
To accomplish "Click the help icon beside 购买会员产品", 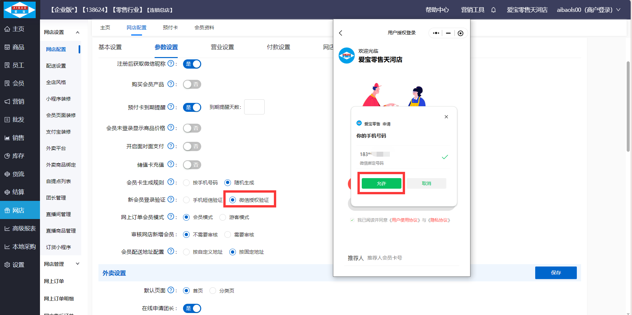I will click(170, 84).
